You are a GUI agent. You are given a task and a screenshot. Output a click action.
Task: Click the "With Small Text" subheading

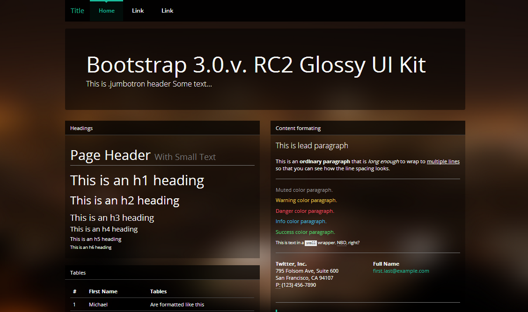(185, 157)
